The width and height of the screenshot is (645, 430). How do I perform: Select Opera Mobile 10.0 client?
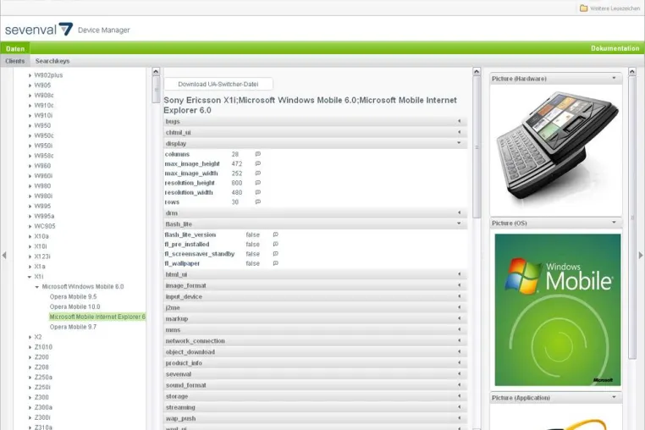click(x=74, y=307)
